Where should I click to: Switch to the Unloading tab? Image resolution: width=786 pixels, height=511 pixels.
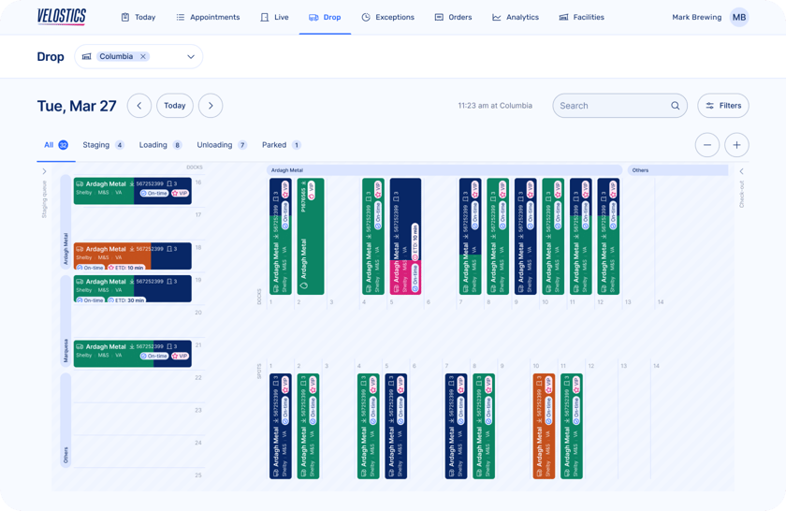pos(222,145)
